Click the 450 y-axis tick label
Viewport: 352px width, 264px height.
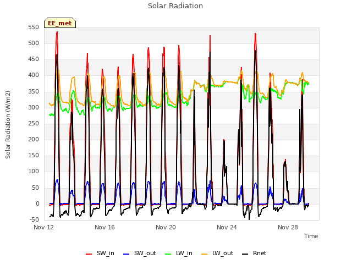pos(34,59)
